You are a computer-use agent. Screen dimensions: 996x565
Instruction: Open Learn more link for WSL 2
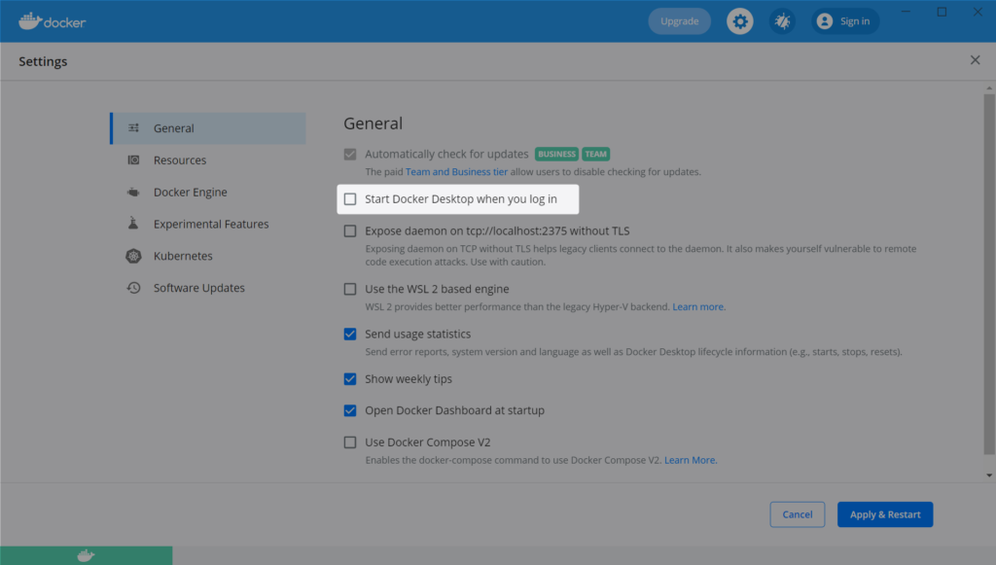[x=698, y=307]
